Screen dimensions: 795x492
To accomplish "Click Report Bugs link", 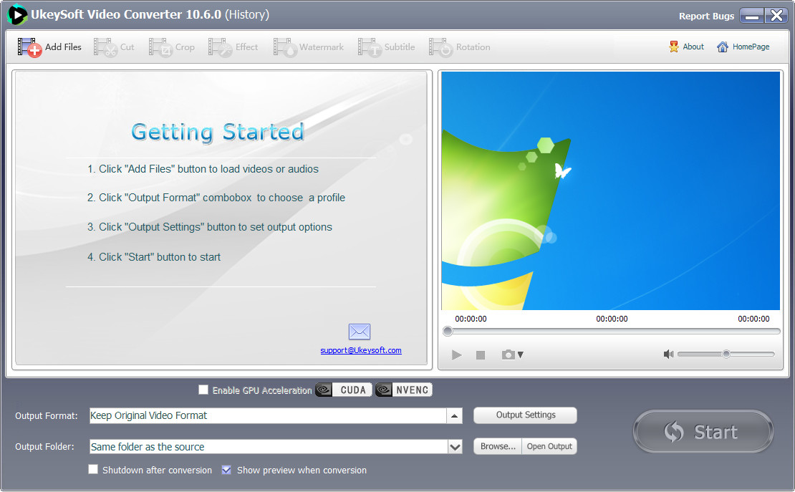I will pyautogui.click(x=706, y=16).
